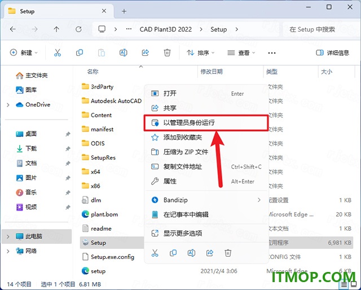This screenshot has height=290, width=361.
Task: Click the Setup breadcrumb in the address bar
Action: (x=218, y=29)
